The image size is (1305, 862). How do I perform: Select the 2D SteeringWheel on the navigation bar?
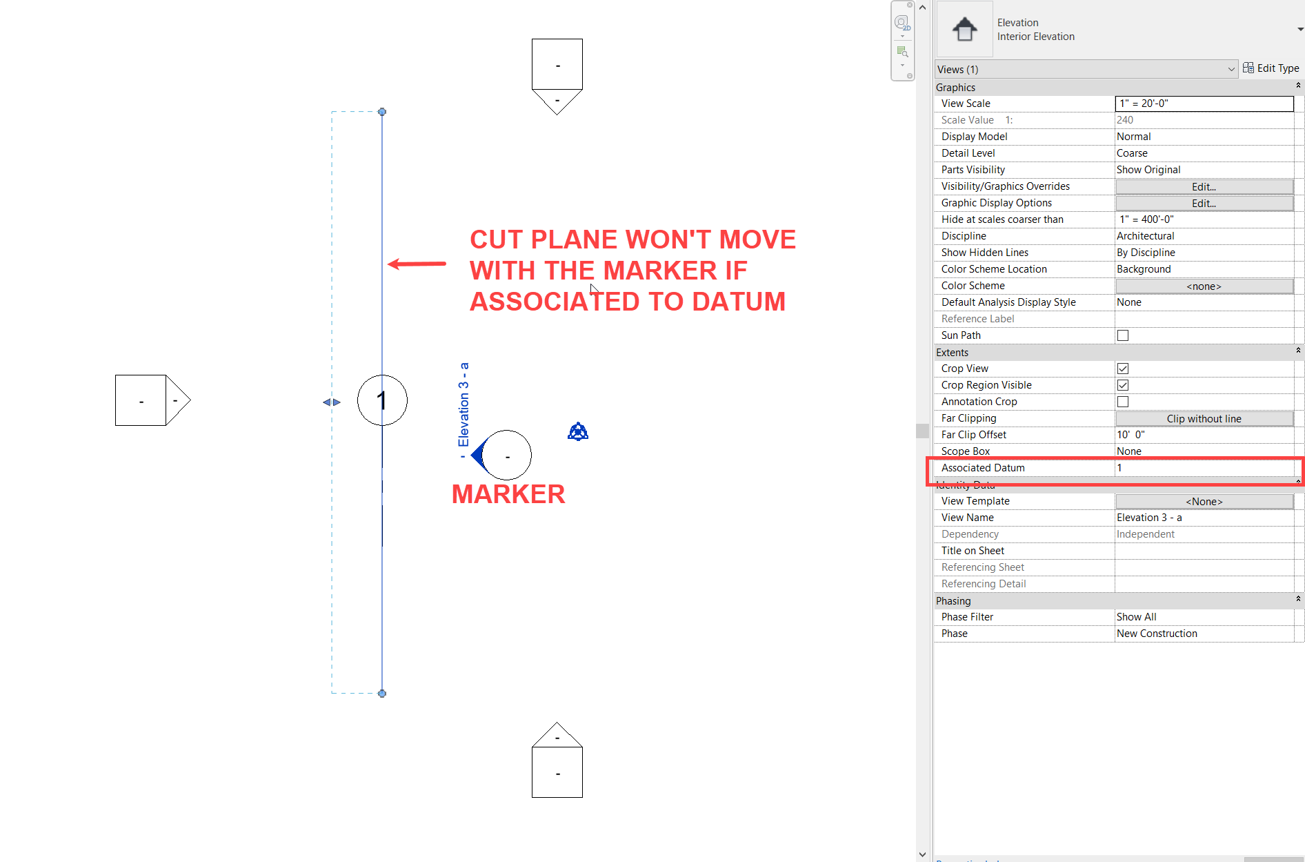point(901,21)
